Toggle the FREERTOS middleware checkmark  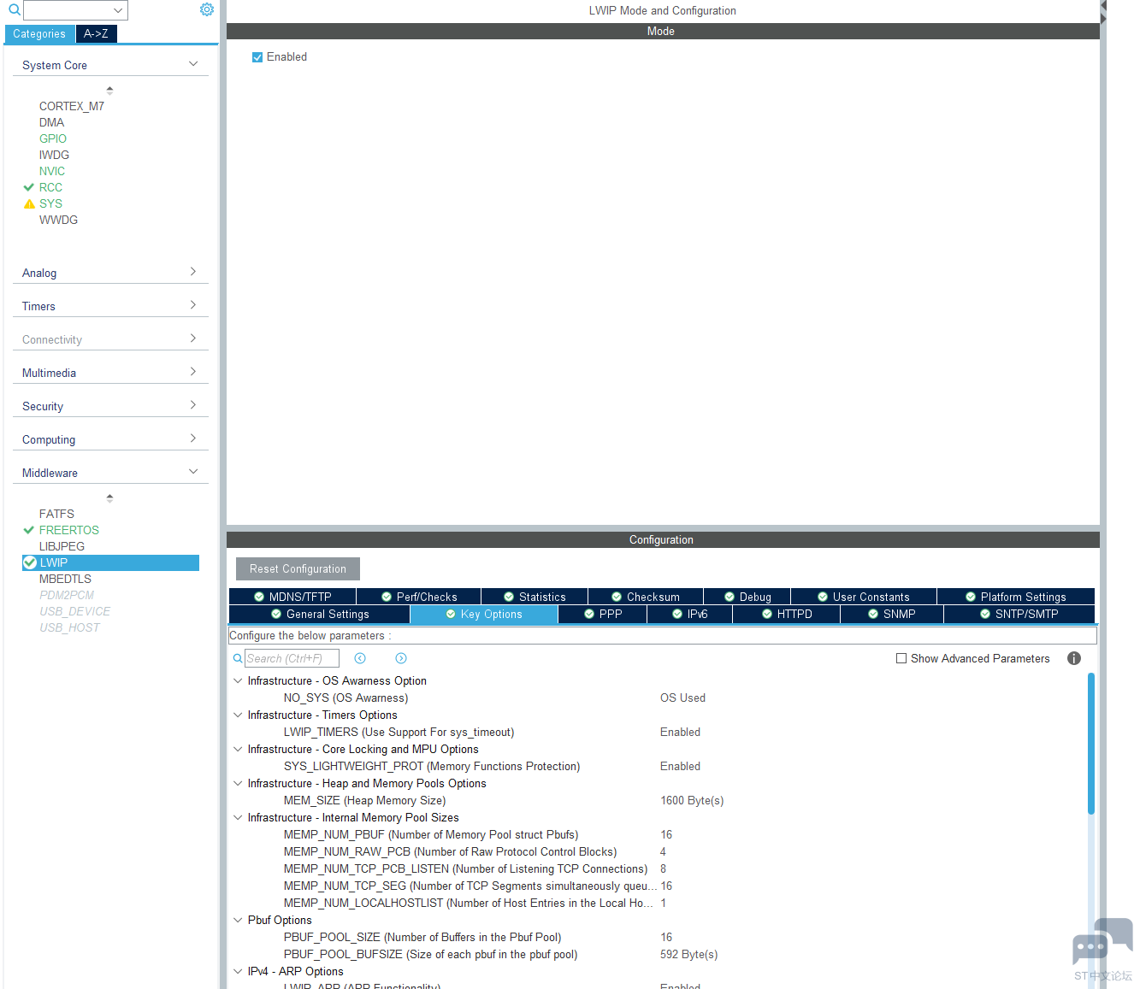27,530
